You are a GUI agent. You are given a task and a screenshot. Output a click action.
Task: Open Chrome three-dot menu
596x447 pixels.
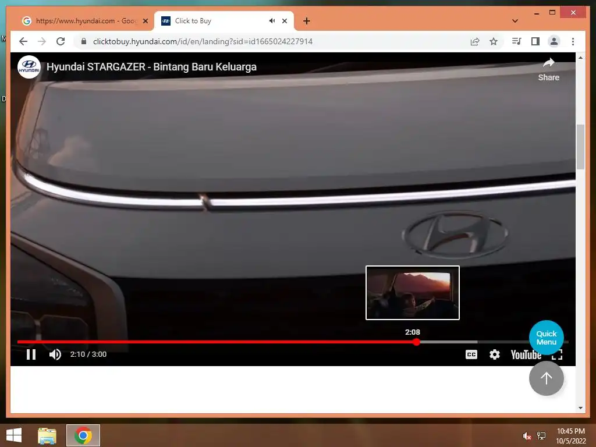[573, 41]
